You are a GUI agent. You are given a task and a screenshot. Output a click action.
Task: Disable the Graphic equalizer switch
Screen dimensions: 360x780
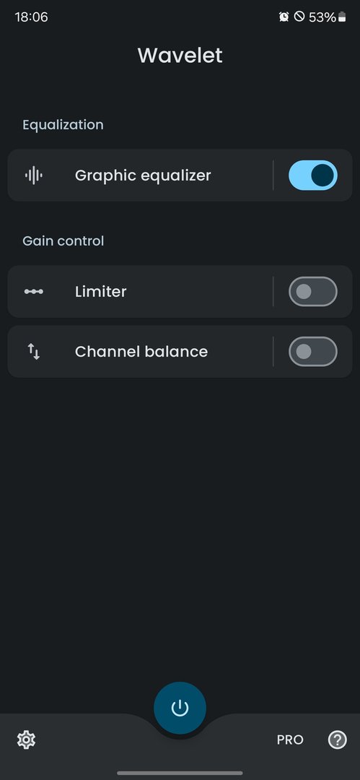point(313,175)
